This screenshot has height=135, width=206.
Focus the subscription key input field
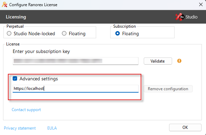pos(76,61)
